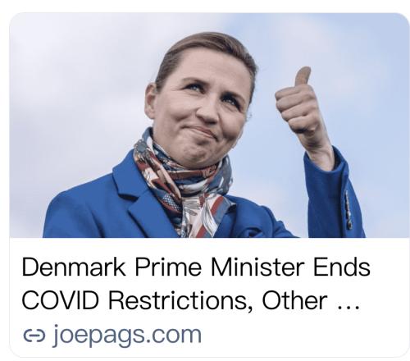Click the word COVID in the headline
The image size is (410, 361).
point(60,300)
